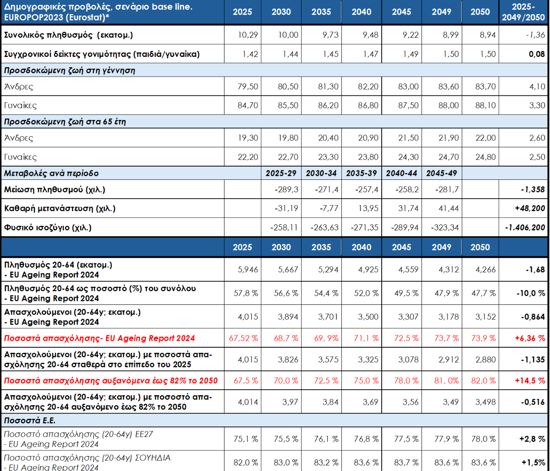
Task: Select the total population value 10,29
Action: (x=248, y=35)
